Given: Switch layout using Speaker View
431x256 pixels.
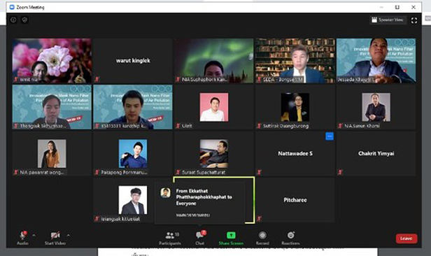Looking at the screenshot, I should click(388, 20).
